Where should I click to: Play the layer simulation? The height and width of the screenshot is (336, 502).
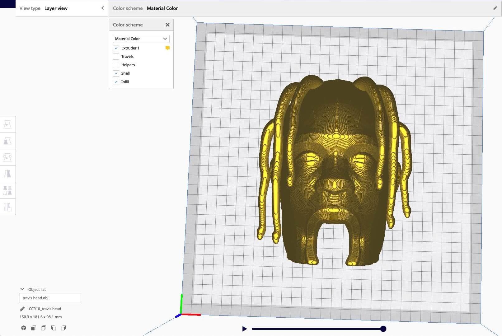coord(244,329)
